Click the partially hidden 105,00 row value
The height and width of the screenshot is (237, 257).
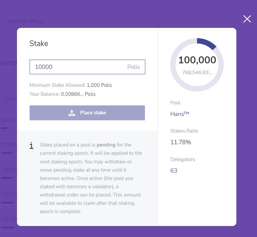click(x=9, y=145)
